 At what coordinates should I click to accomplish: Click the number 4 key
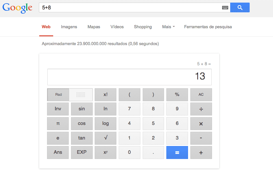pos(129,124)
